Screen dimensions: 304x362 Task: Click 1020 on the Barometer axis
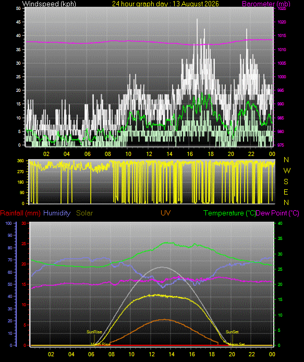pos(282,22)
